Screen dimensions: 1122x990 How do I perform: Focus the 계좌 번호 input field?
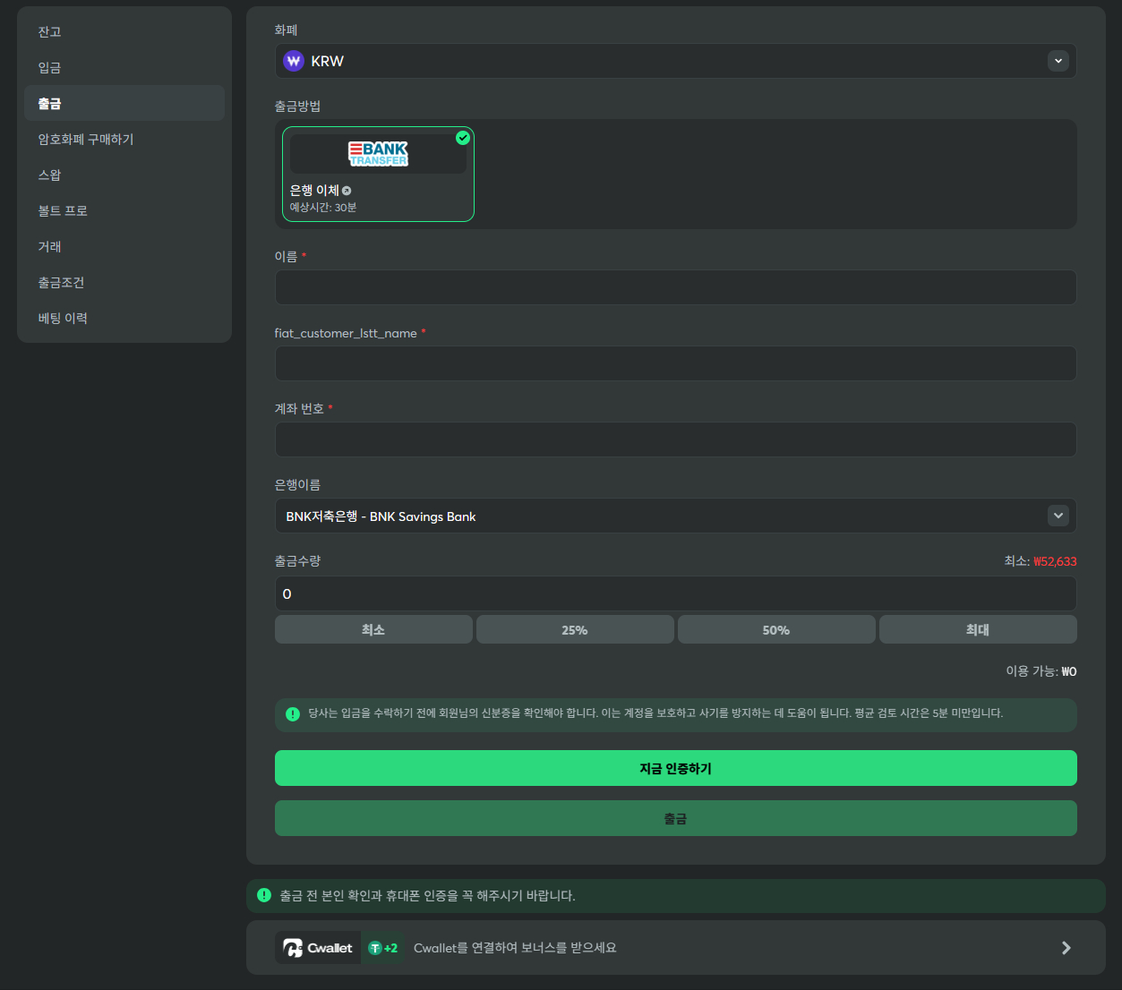(x=676, y=440)
